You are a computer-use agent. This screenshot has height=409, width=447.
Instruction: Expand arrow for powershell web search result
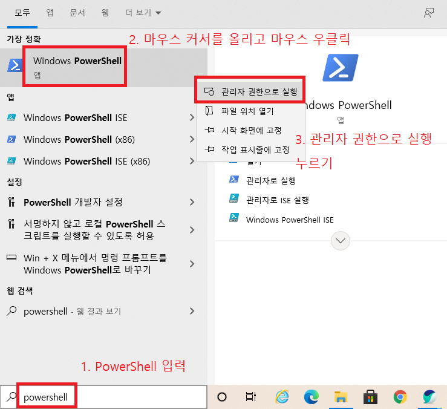tap(192, 311)
